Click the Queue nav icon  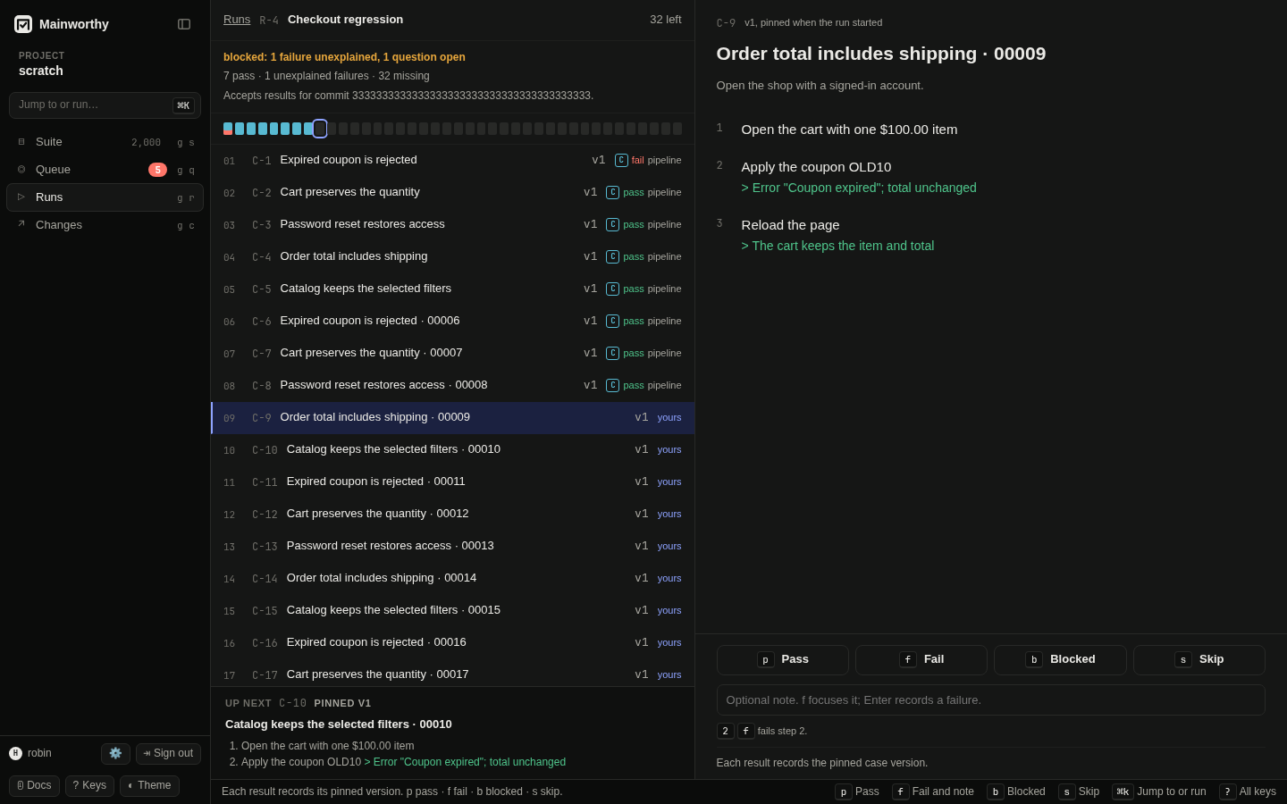coord(21,170)
